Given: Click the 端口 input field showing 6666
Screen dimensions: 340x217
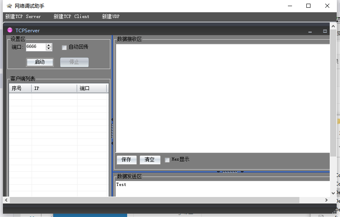Looking at the screenshot, I should point(36,47).
